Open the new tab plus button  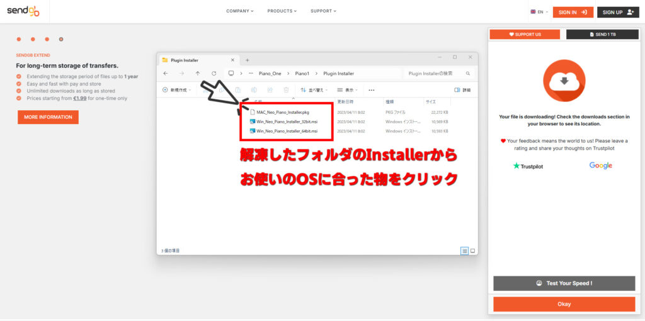tap(247, 60)
